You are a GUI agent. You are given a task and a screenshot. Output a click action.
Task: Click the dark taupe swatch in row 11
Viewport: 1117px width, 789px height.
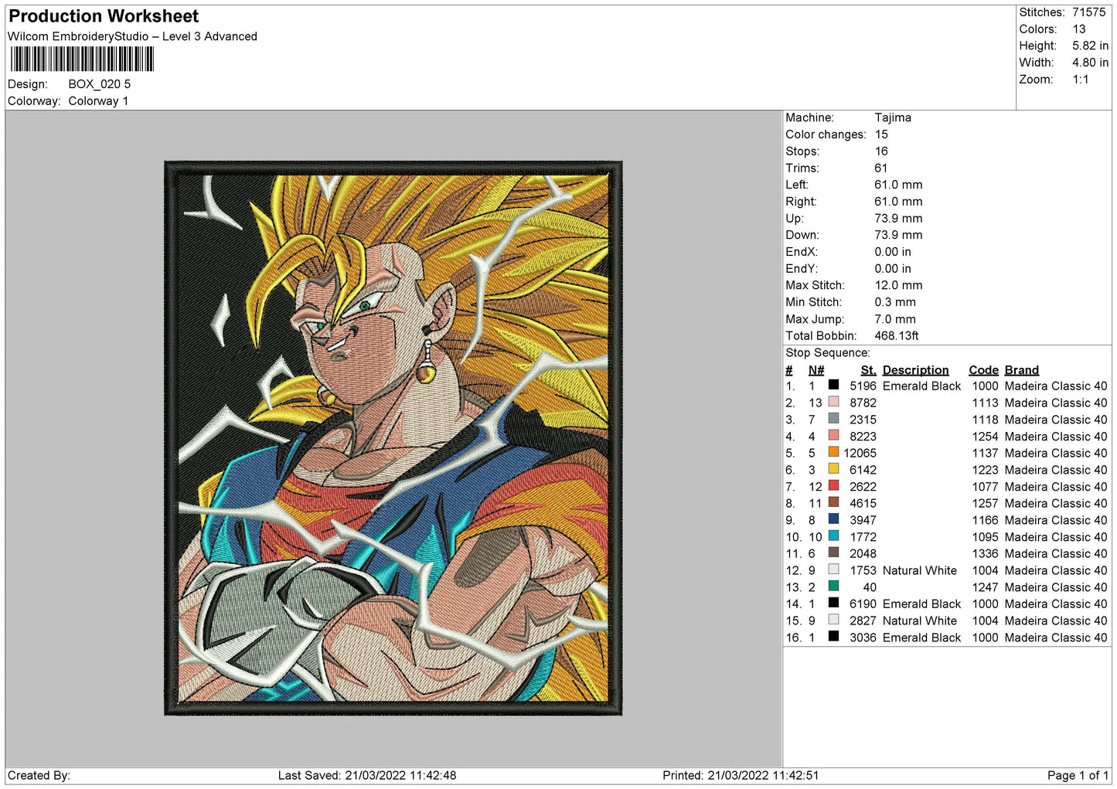(x=833, y=553)
